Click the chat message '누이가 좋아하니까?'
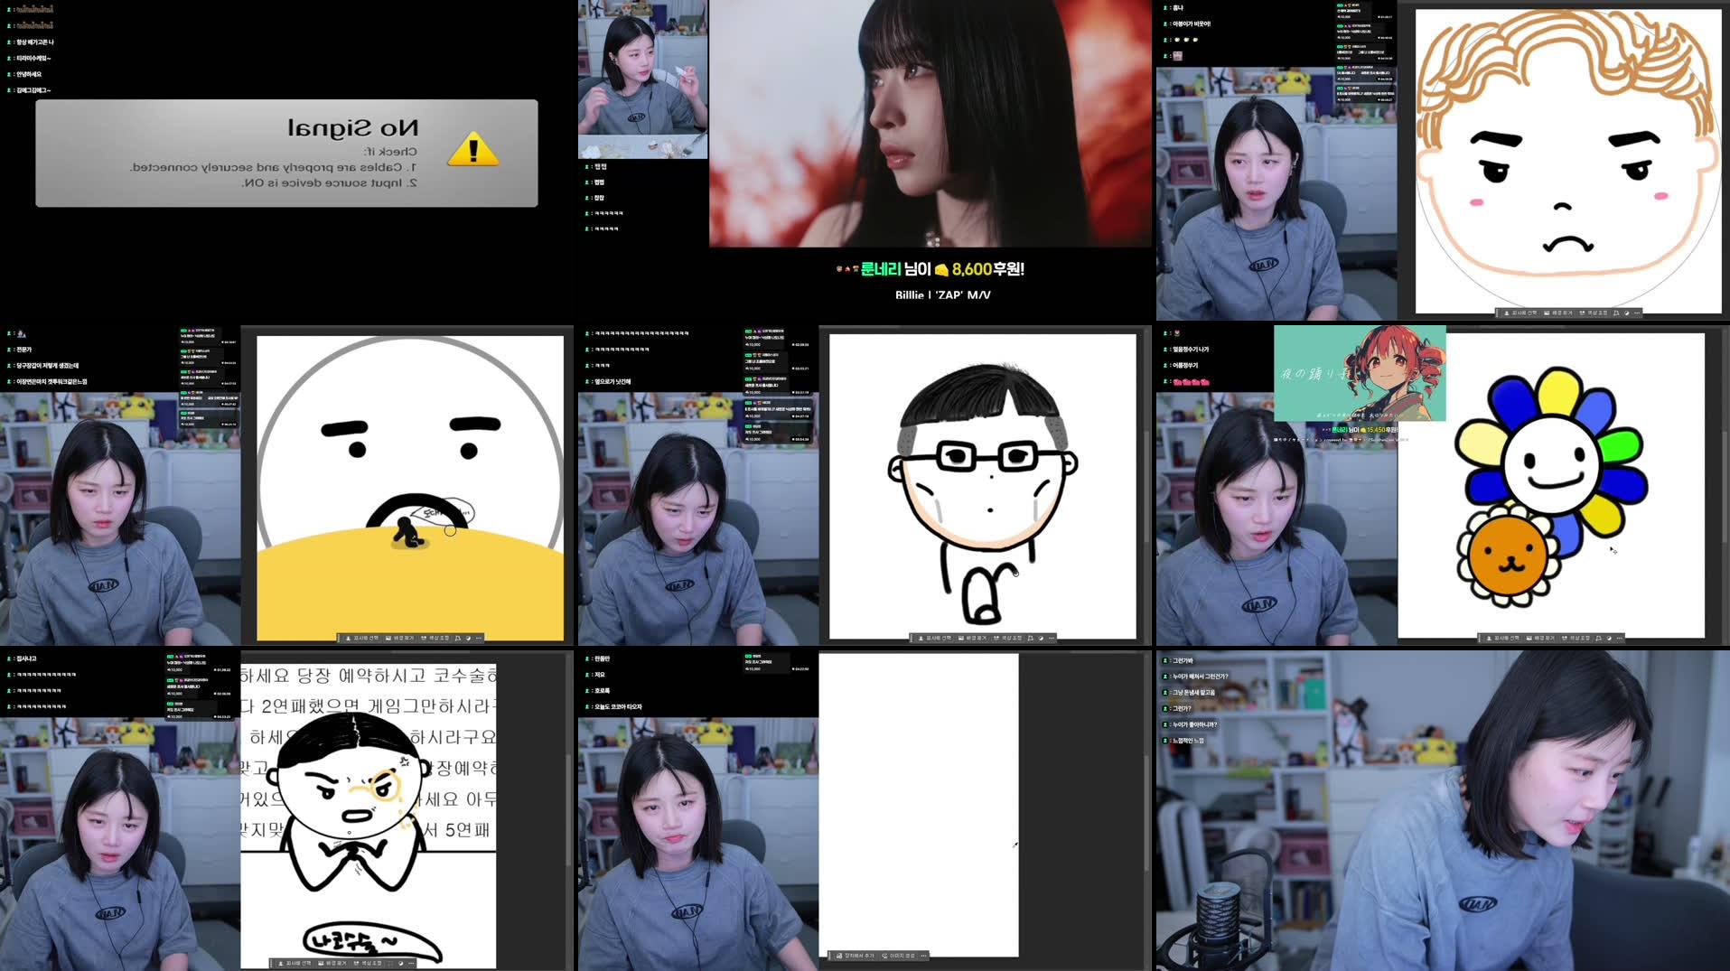This screenshot has width=1730, height=971. [1194, 724]
